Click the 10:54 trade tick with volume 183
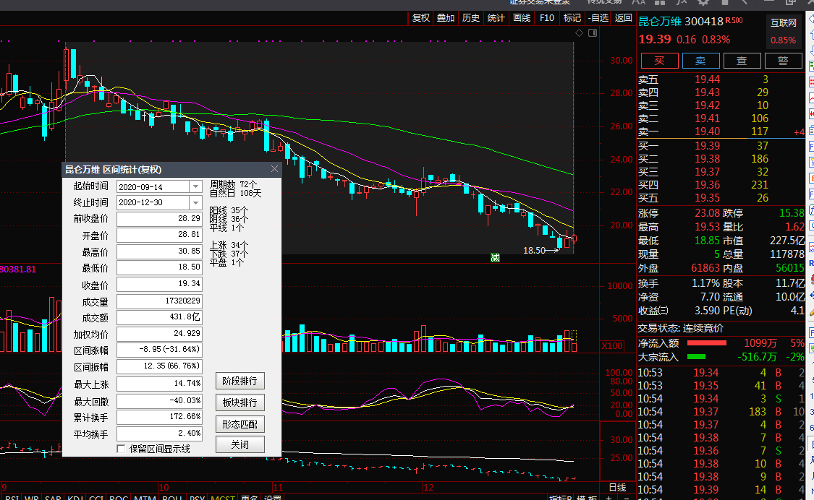This screenshot has height=500, width=814. [x=721, y=412]
